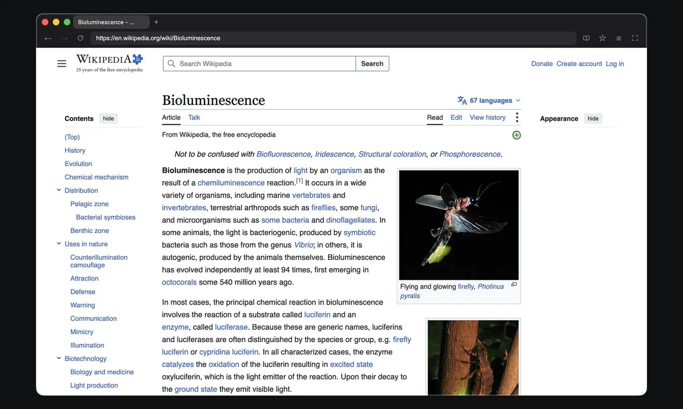Click the browser back arrow
This screenshot has height=409, width=683.
[x=48, y=38]
